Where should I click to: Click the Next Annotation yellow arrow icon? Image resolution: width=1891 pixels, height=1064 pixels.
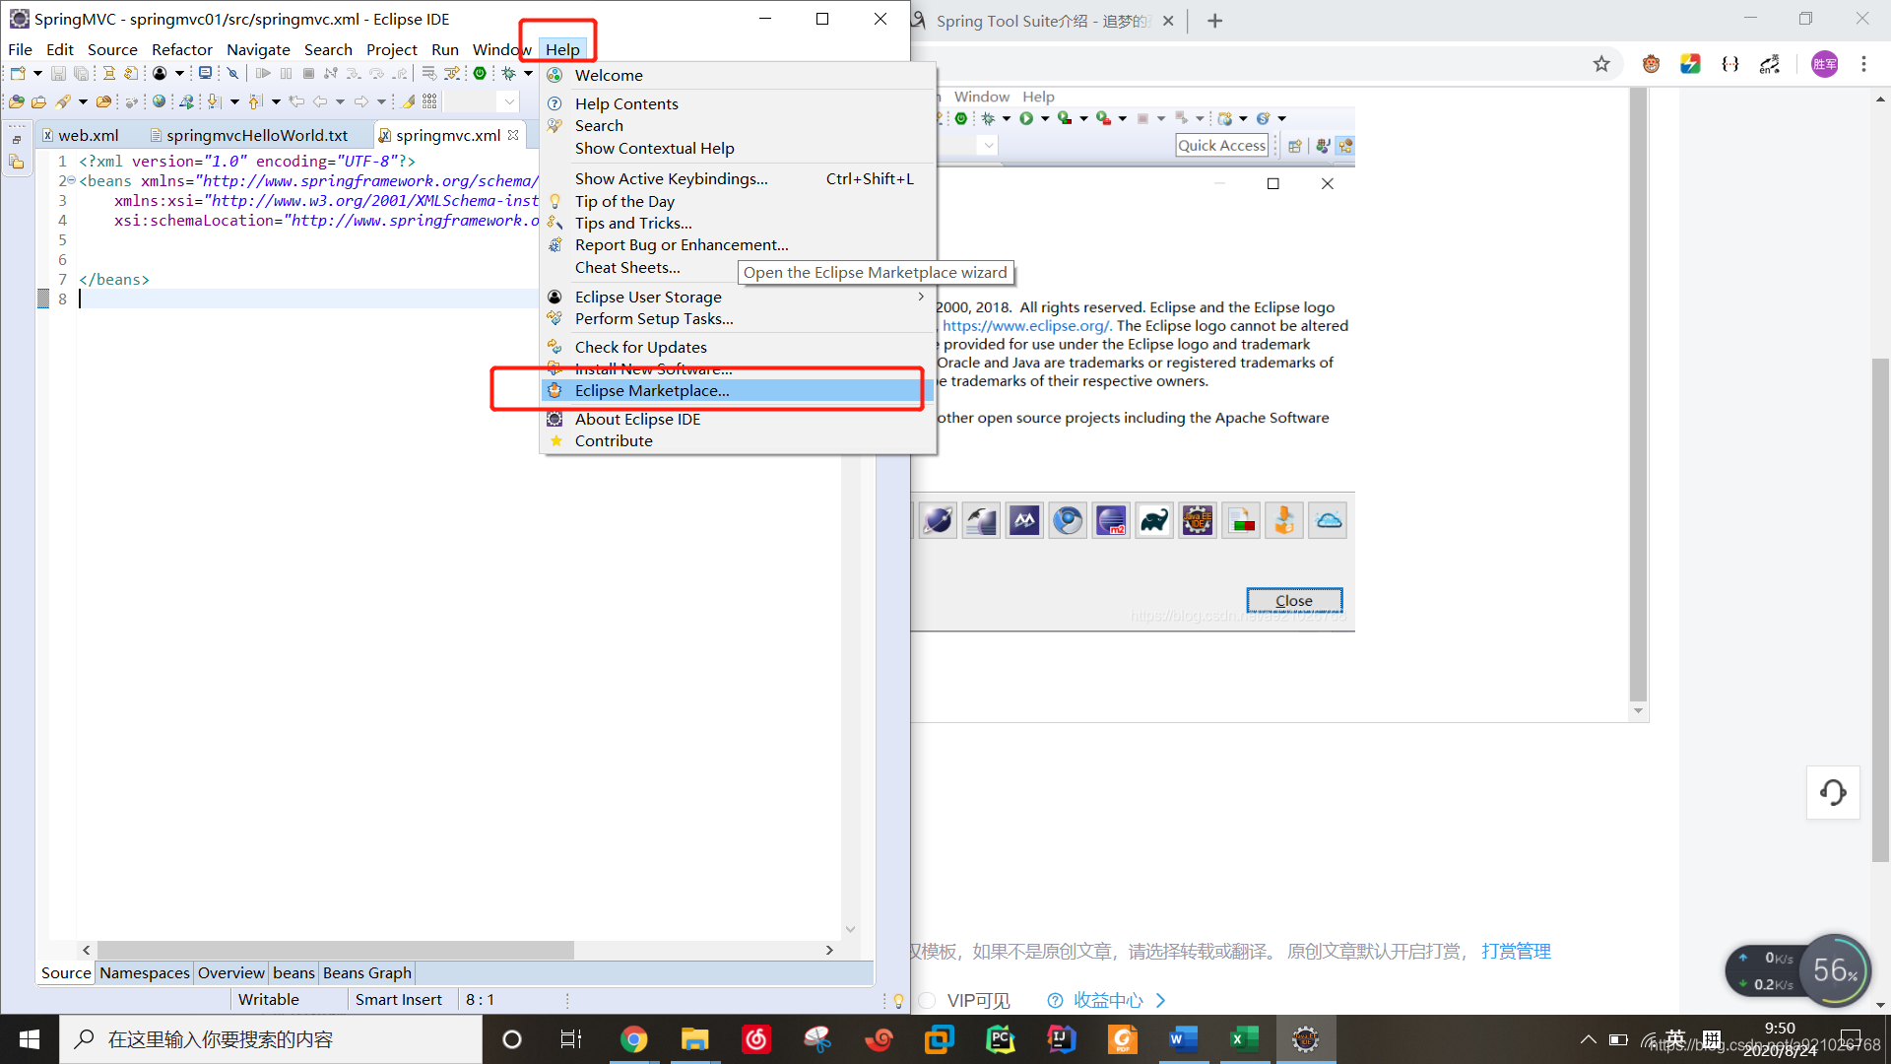[x=214, y=101]
